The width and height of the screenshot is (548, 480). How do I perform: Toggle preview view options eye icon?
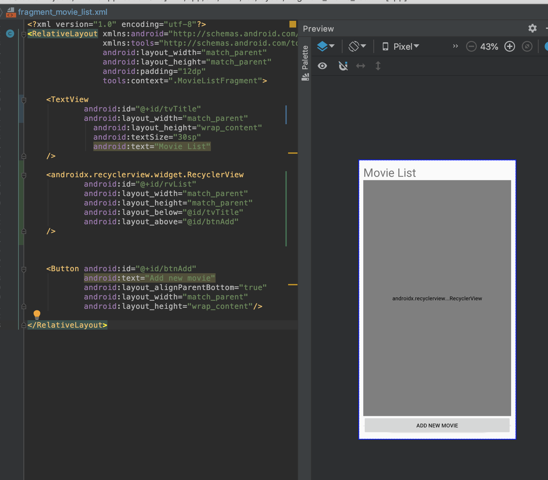(x=322, y=66)
